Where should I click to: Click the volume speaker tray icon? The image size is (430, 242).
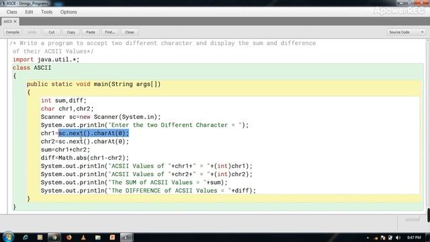398,237
